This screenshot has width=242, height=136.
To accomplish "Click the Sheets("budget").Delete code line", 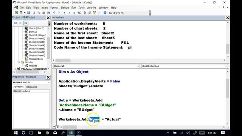I will click(x=81, y=86).
